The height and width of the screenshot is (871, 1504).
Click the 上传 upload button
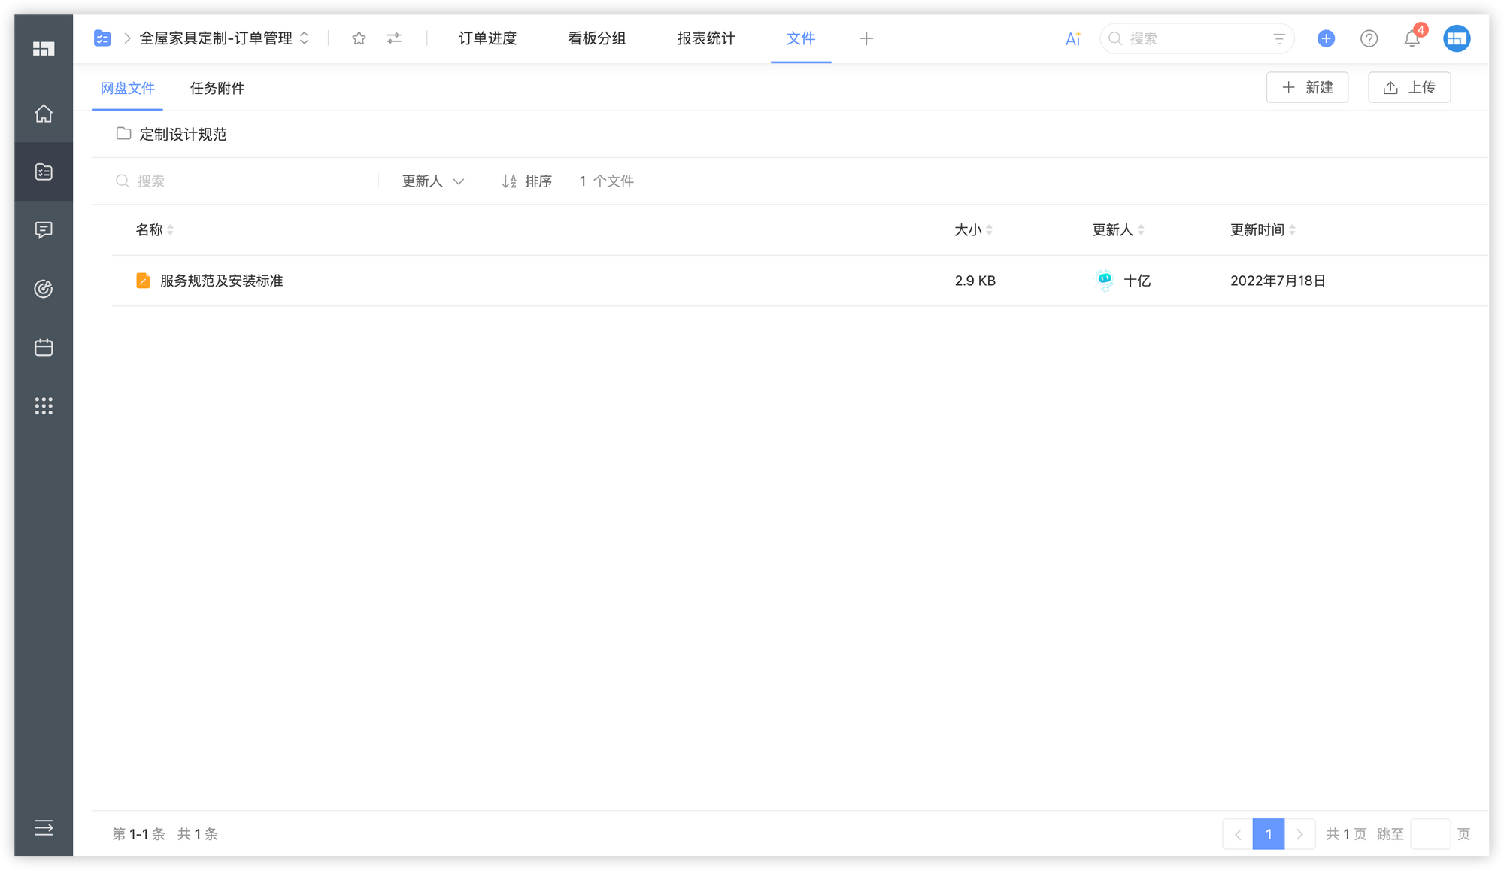point(1408,87)
